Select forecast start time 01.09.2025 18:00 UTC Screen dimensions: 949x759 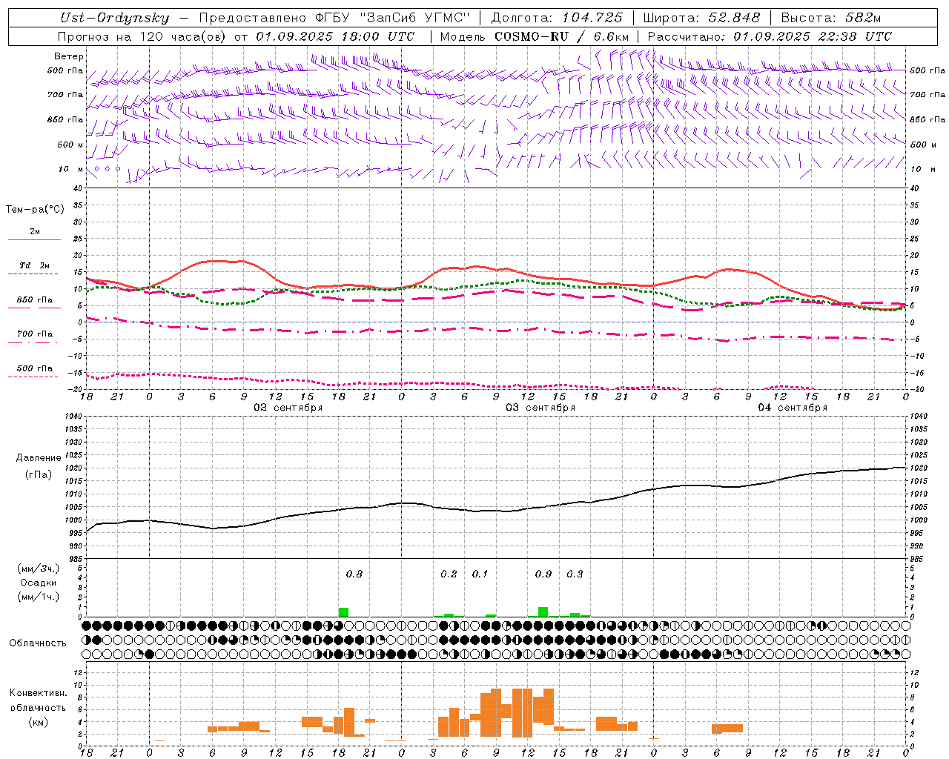tap(335, 36)
